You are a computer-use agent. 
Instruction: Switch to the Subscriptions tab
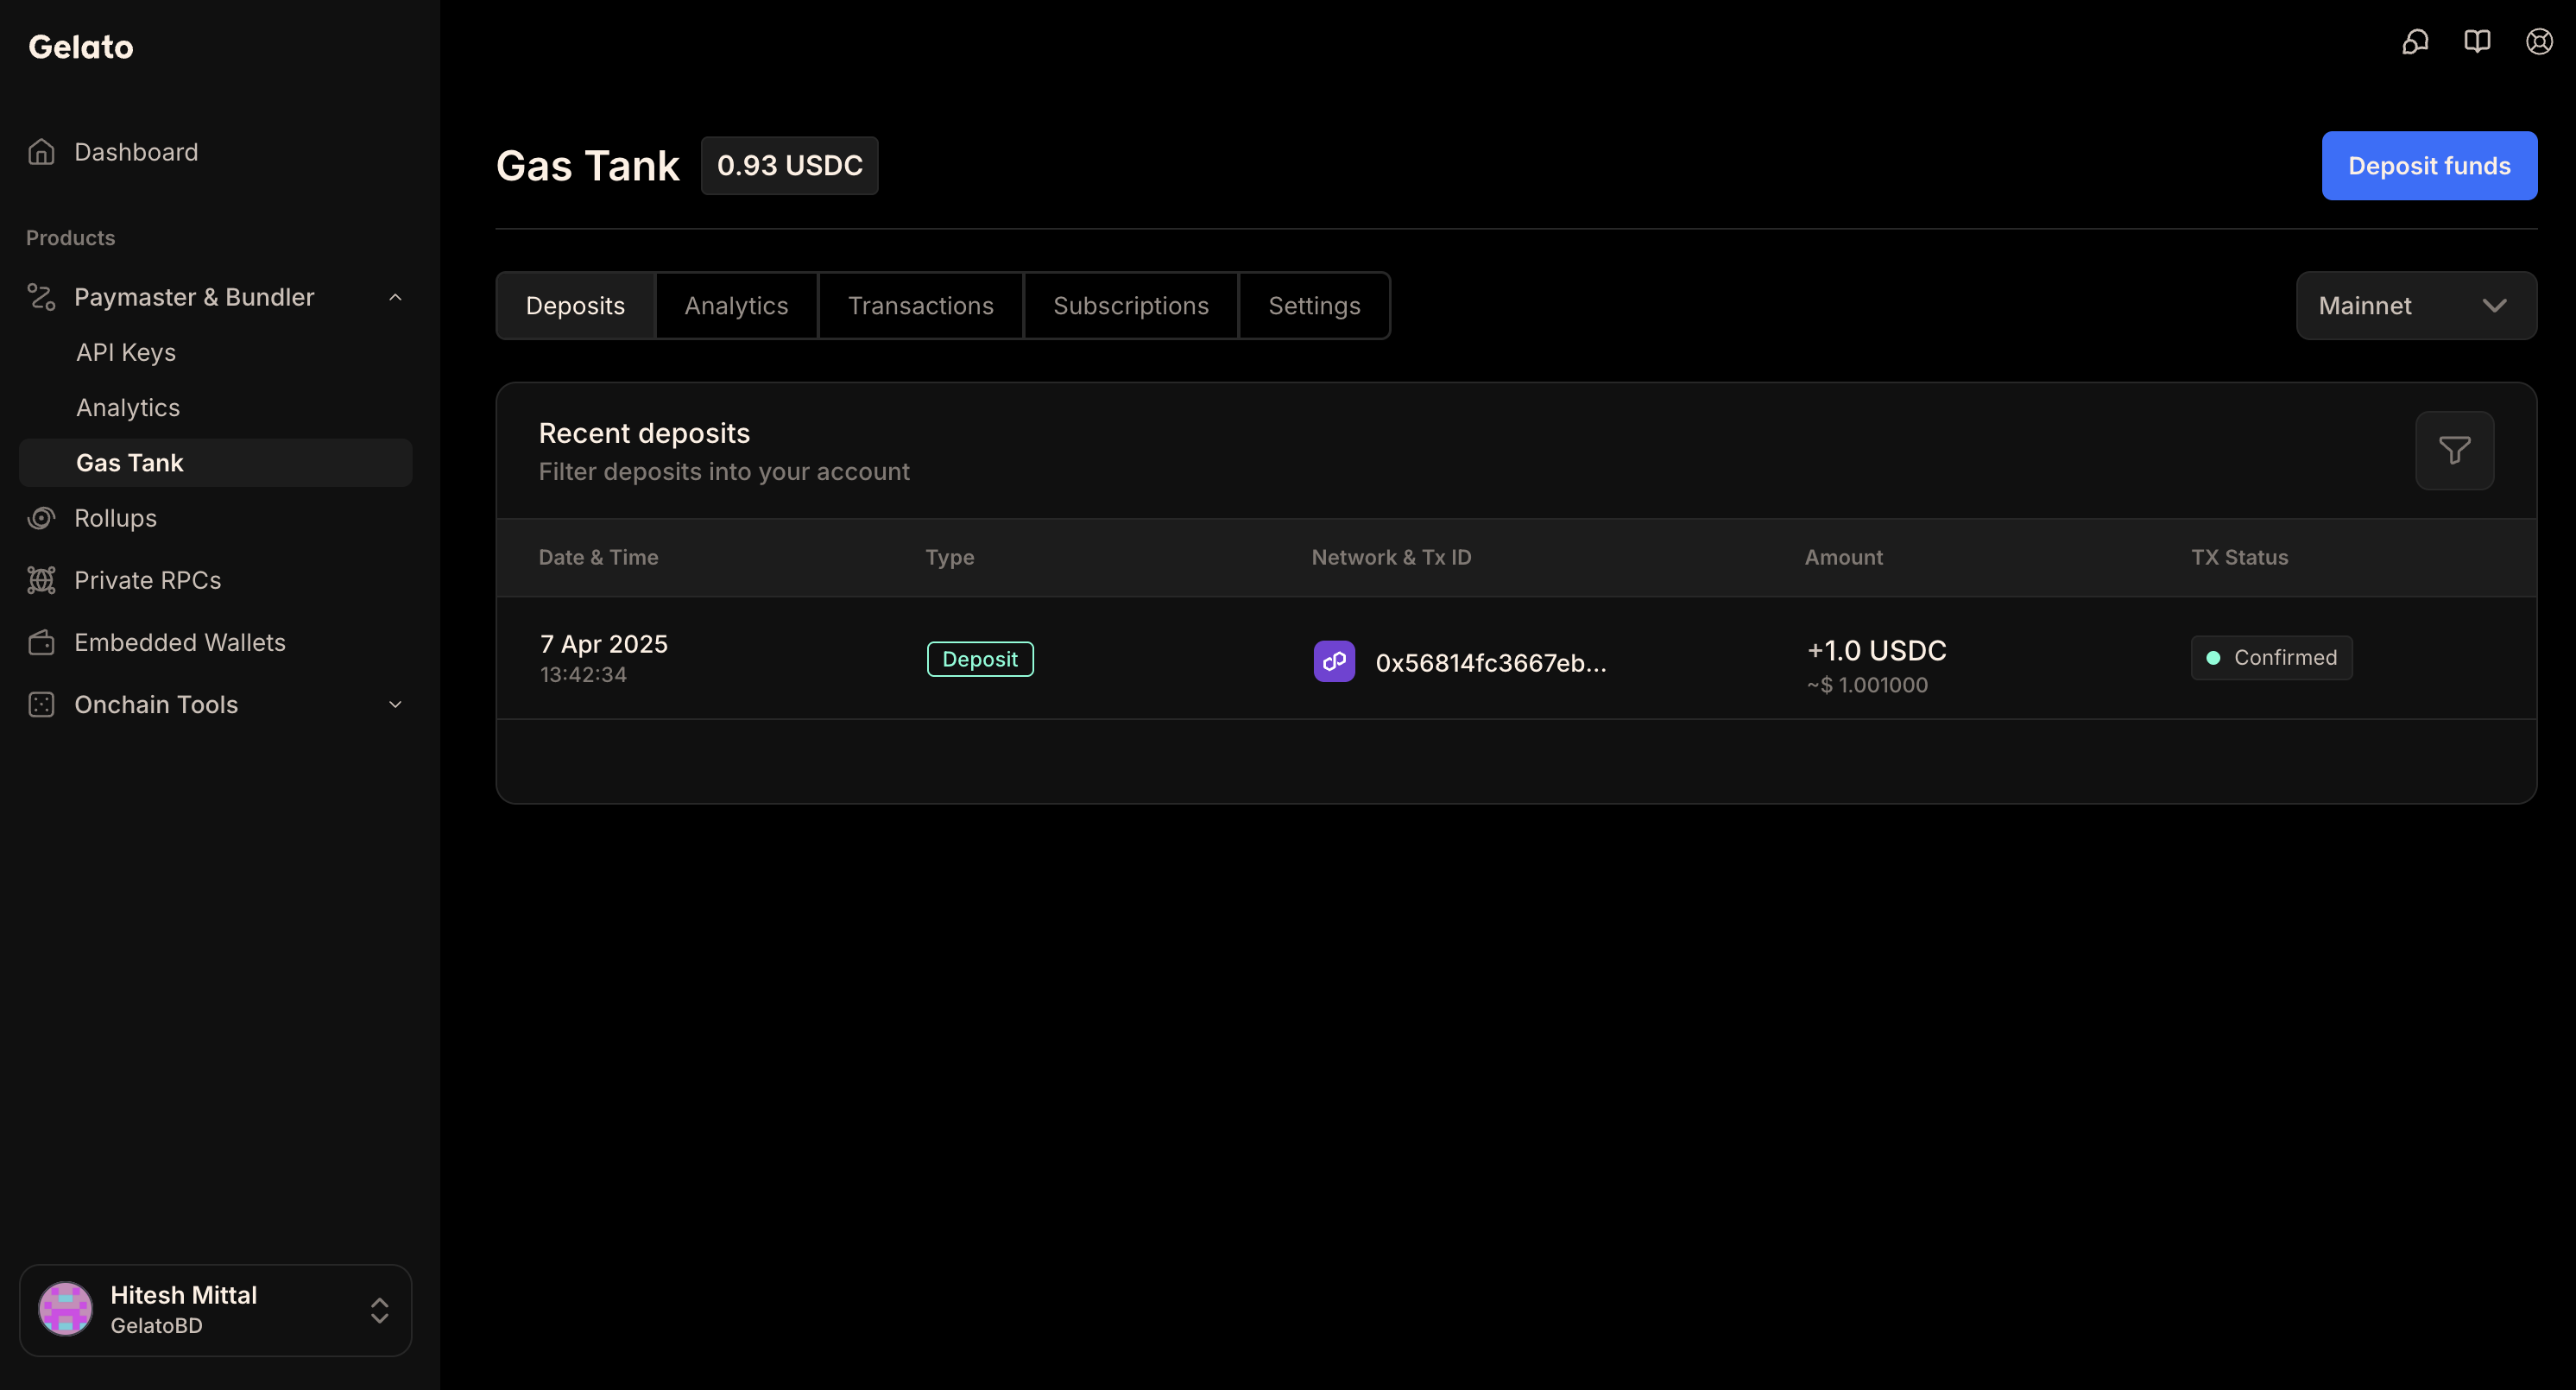point(1130,306)
